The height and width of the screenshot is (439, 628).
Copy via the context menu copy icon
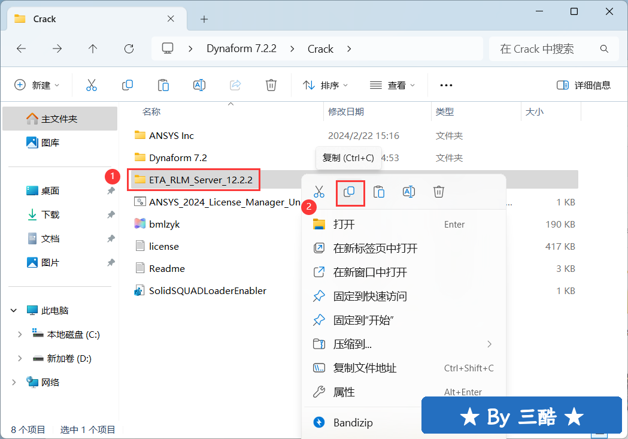(349, 192)
